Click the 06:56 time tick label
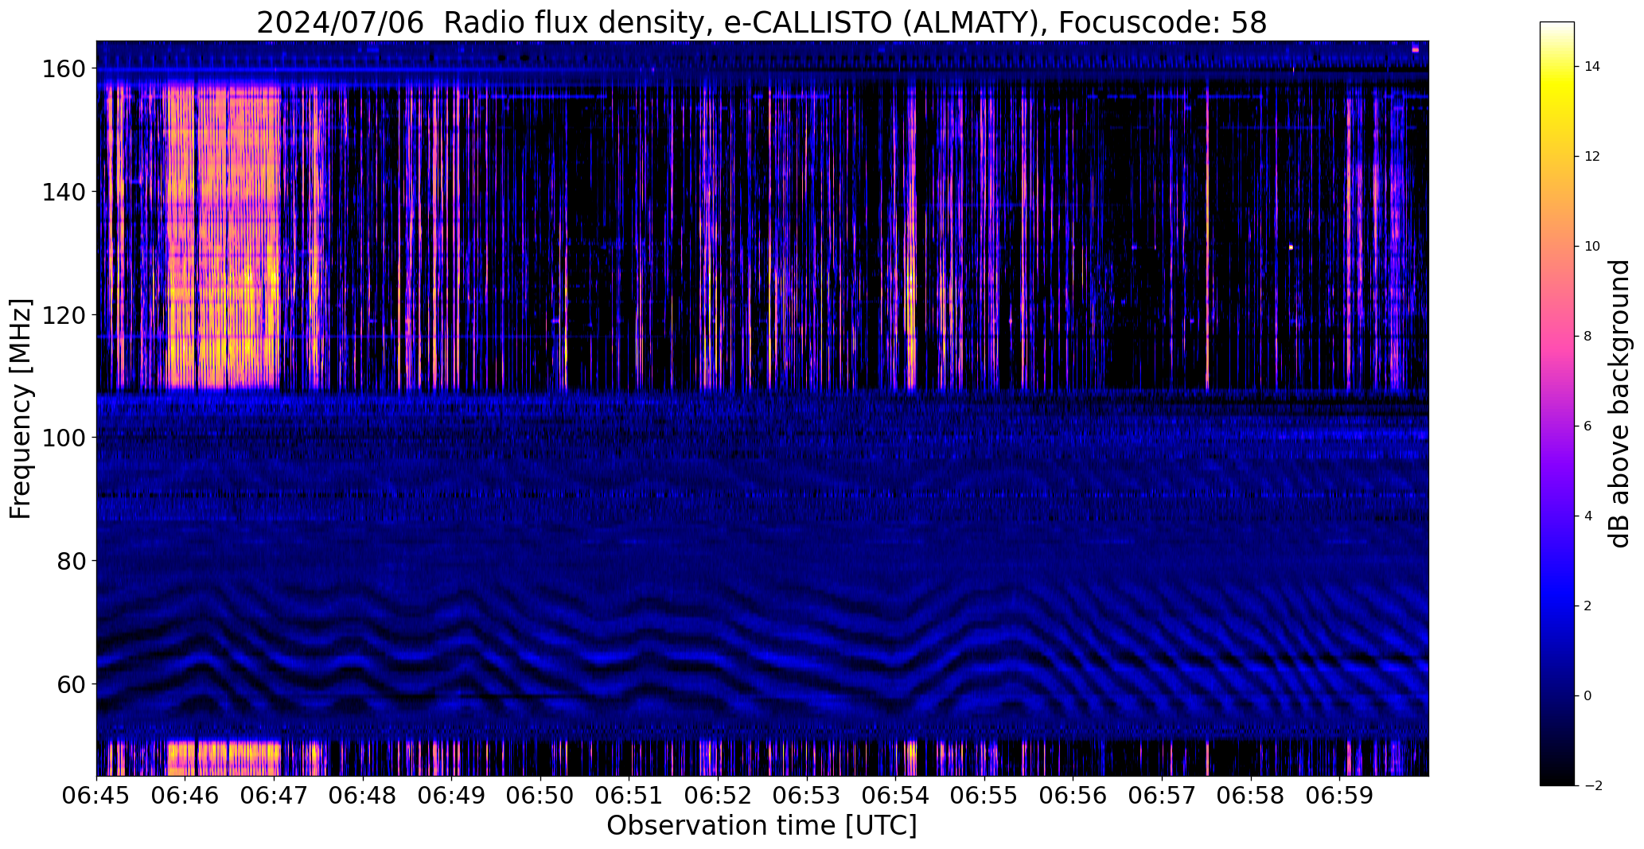This screenshot has height=849, width=1644. [1073, 796]
